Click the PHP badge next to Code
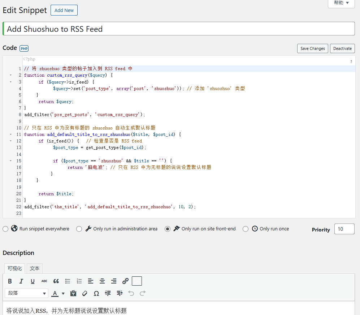The image size is (360, 315). click(x=24, y=48)
